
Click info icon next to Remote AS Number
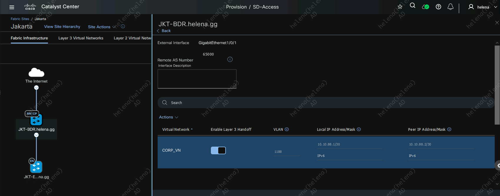[230, 59]
